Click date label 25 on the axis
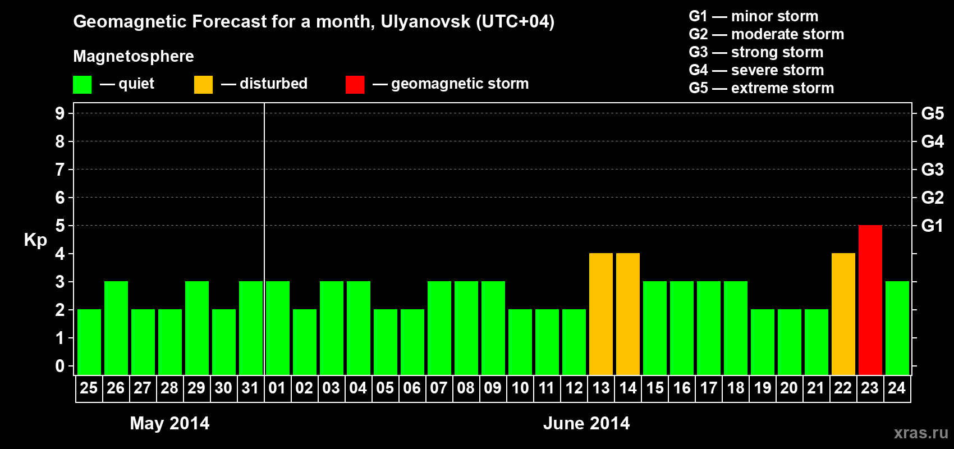The height and width of the screenshot is (449, 954). pos(89,388)
